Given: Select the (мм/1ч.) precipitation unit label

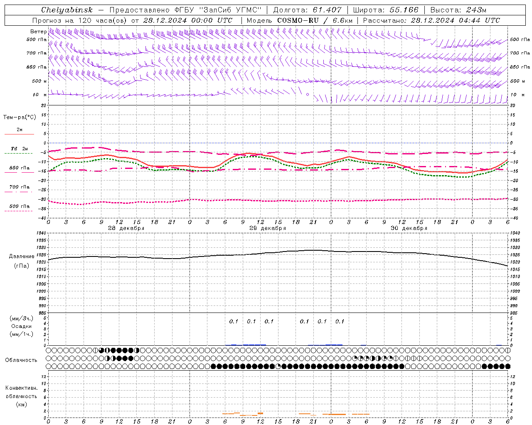Looking at the screenshot, I should [x=22, y=334].
